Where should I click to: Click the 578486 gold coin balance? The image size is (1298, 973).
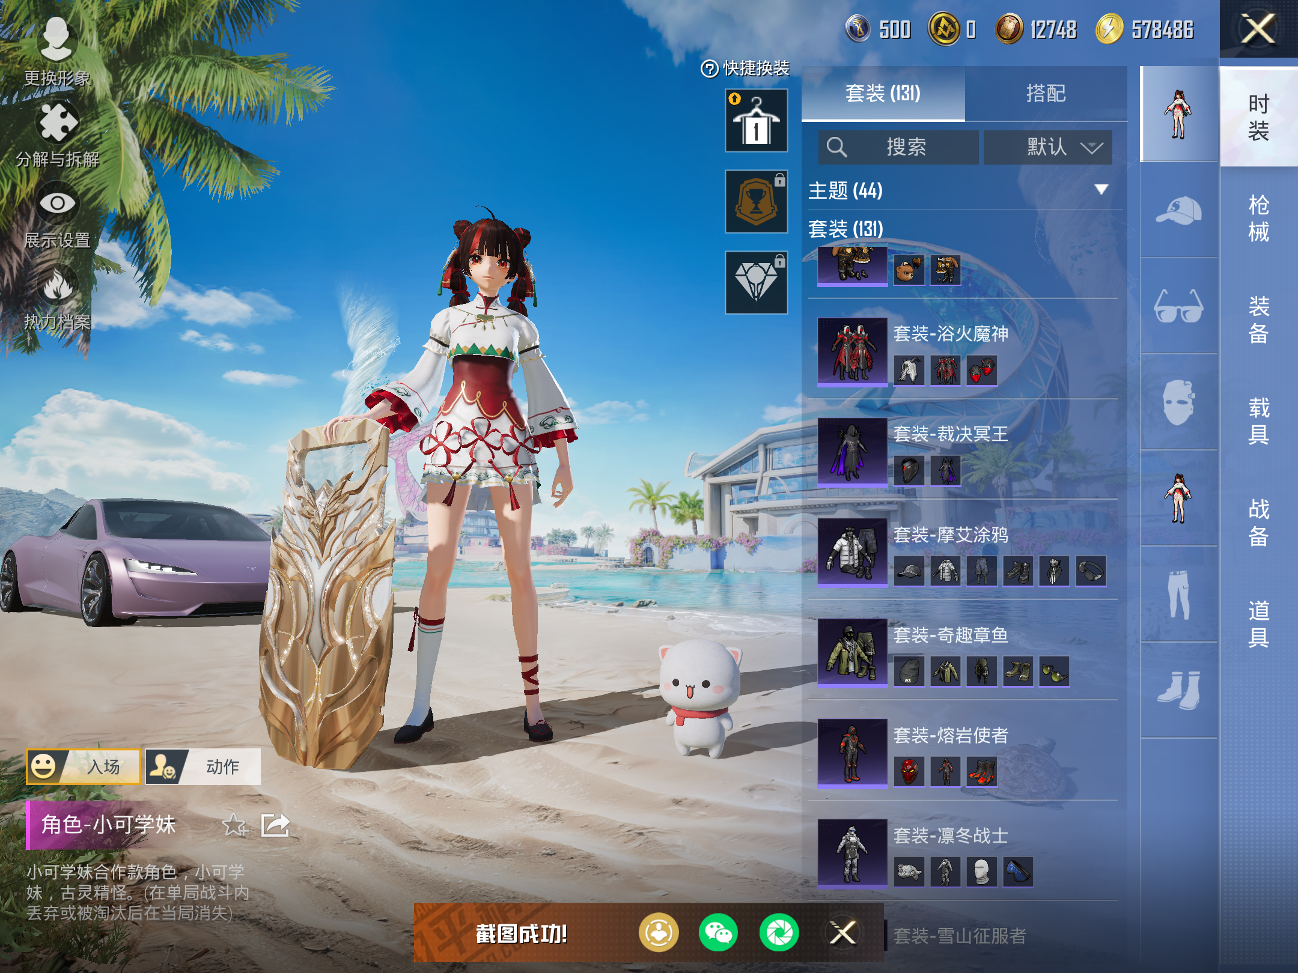tap(1145, 29)
